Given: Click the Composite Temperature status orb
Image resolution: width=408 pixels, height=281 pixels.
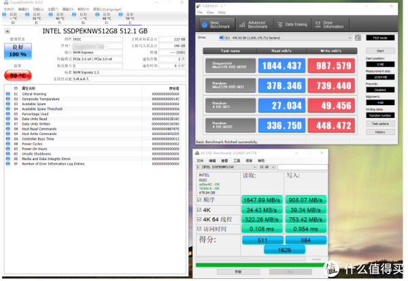Looking at the screenshot, I should point(7,99).
